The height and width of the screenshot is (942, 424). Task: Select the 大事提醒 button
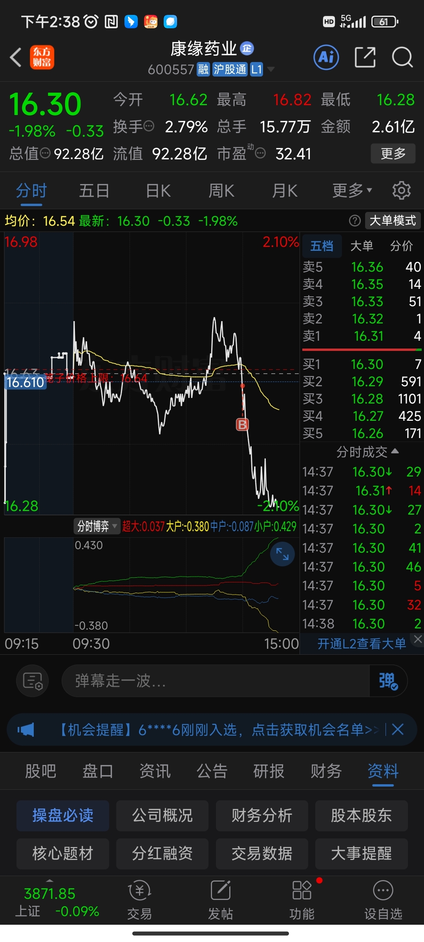point(361,853)
